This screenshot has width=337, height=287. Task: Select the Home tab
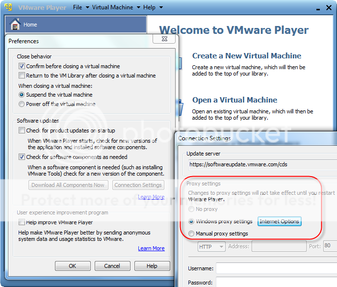point(76,25)
